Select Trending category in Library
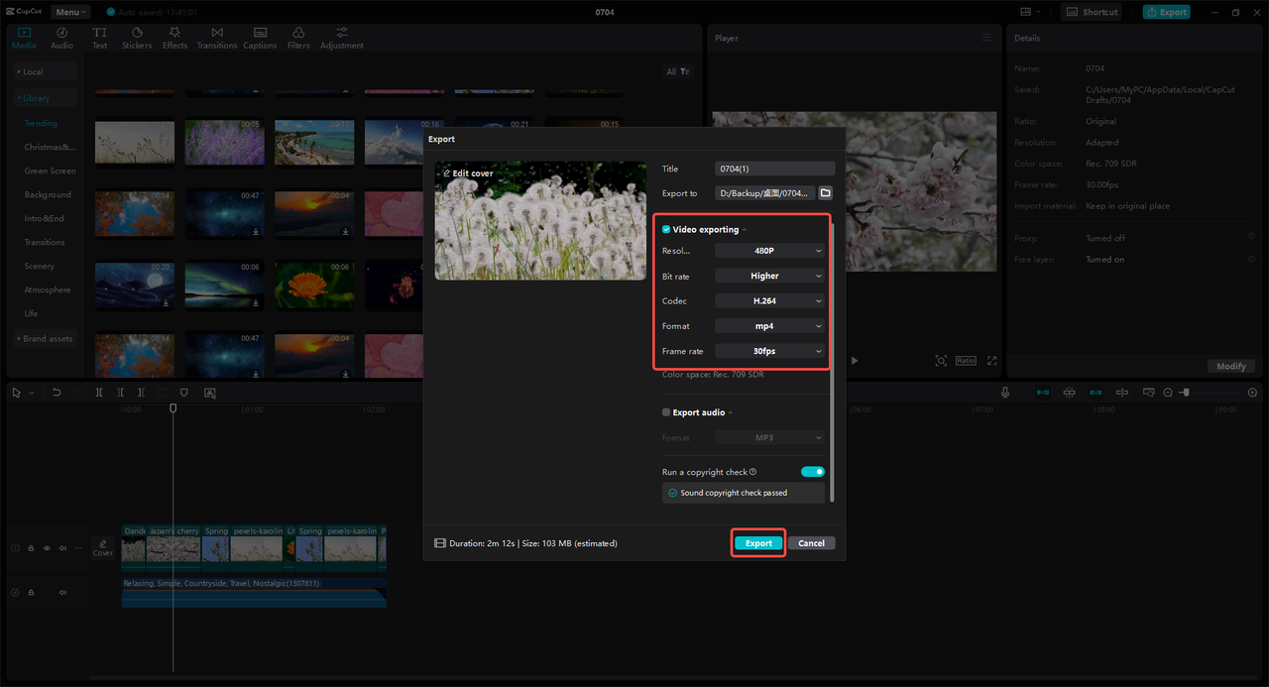 [42, 124]
